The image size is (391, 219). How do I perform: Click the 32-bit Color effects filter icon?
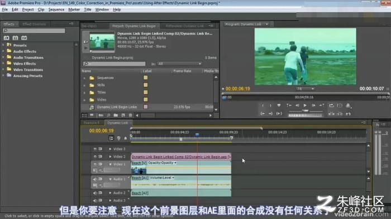(15, 38)
